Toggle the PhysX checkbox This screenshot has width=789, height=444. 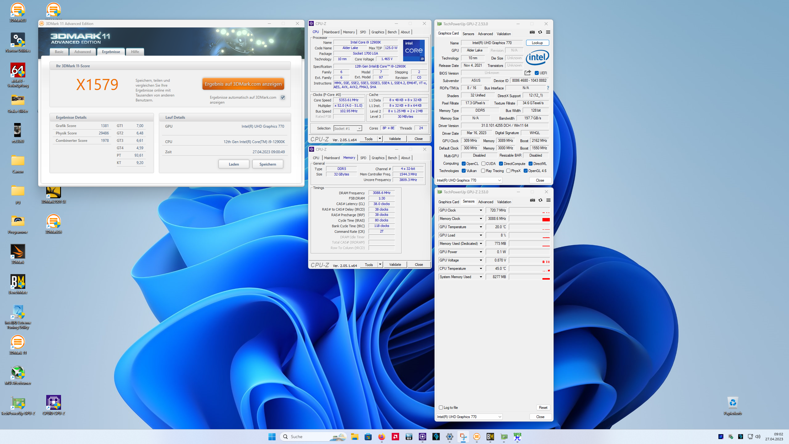[x=508, y=171]
